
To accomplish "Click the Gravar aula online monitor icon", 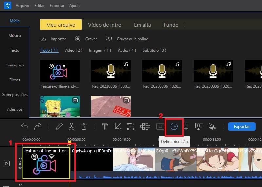I will click(x=109, y=39).
